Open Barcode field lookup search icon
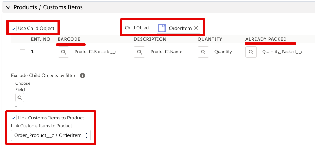Viewport: 315px width, 149px height. pos(63,52)
